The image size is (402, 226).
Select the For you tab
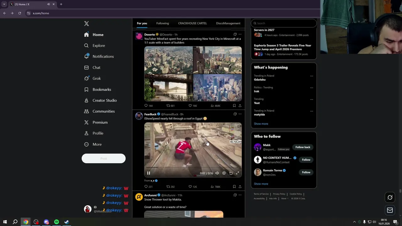(142, 23)
